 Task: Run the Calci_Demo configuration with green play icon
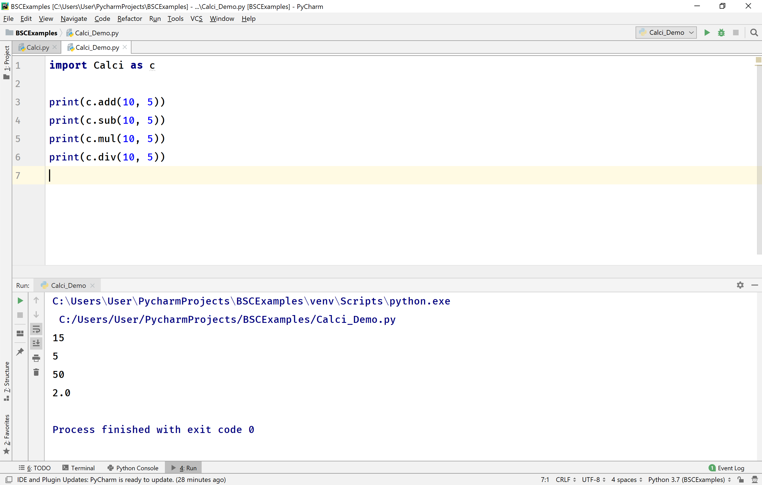[707, 33]
